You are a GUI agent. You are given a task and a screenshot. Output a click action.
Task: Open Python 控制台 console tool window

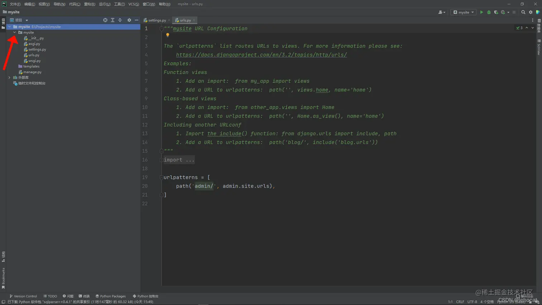click(x=146, y=296)
